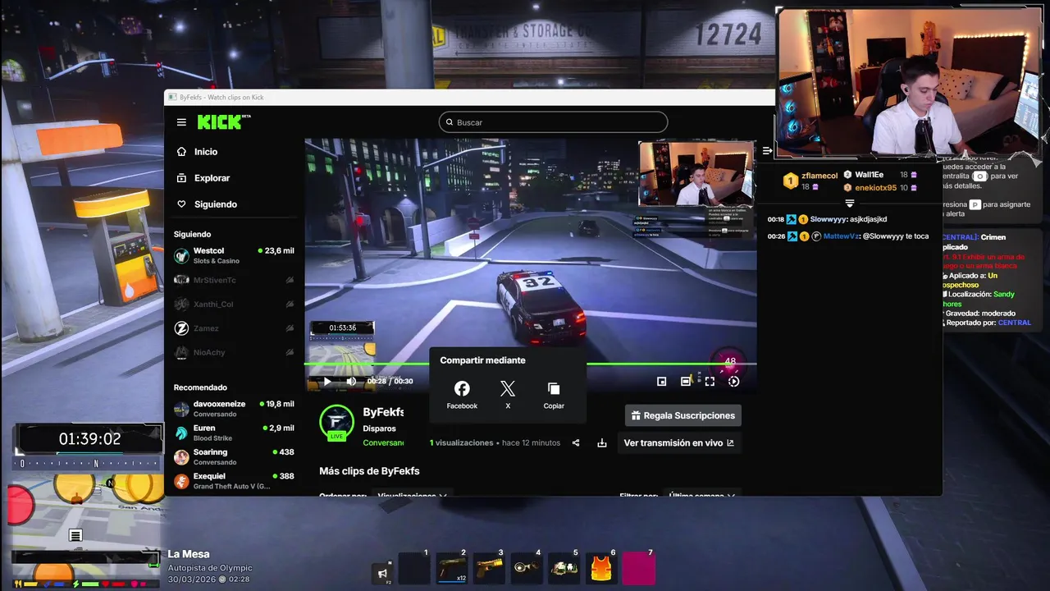Open recommended channel Exequiel
The width and height of the screenshot is (1050, 591).
(234, 481)
